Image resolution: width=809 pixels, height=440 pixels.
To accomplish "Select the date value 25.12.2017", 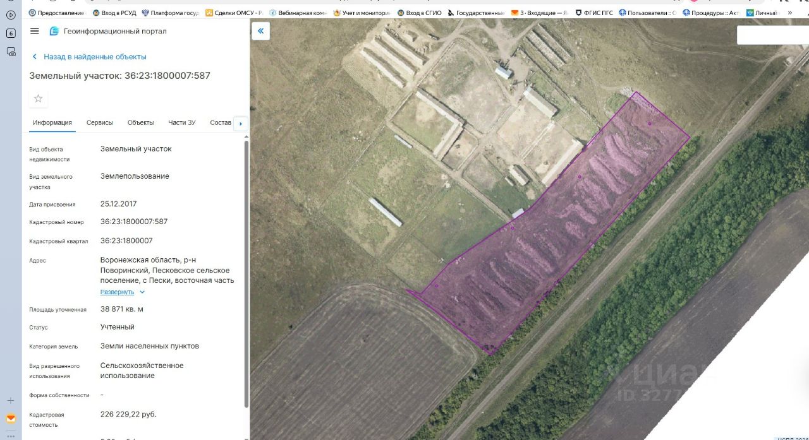I will [x=118, y=204].
